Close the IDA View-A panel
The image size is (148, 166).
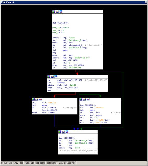pyautogui.click(x=146, y=2)
